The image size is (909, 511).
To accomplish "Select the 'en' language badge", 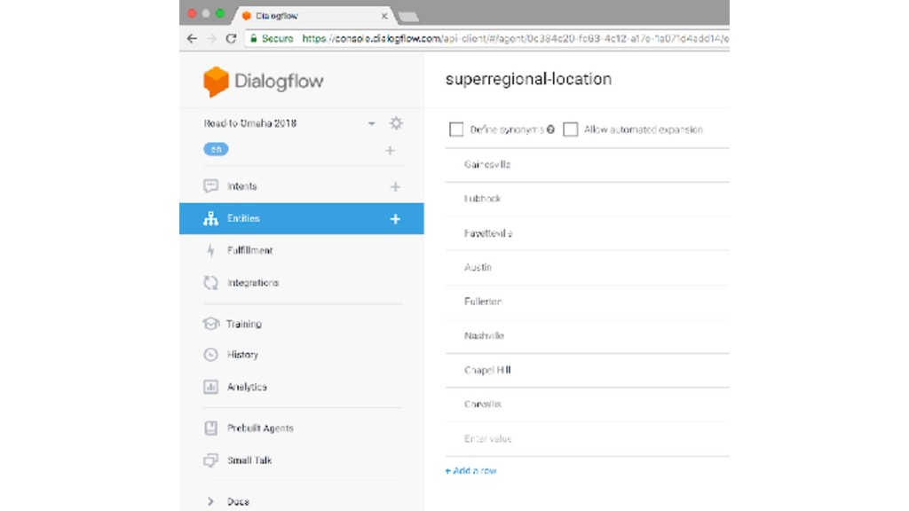I will coord(216,149).
